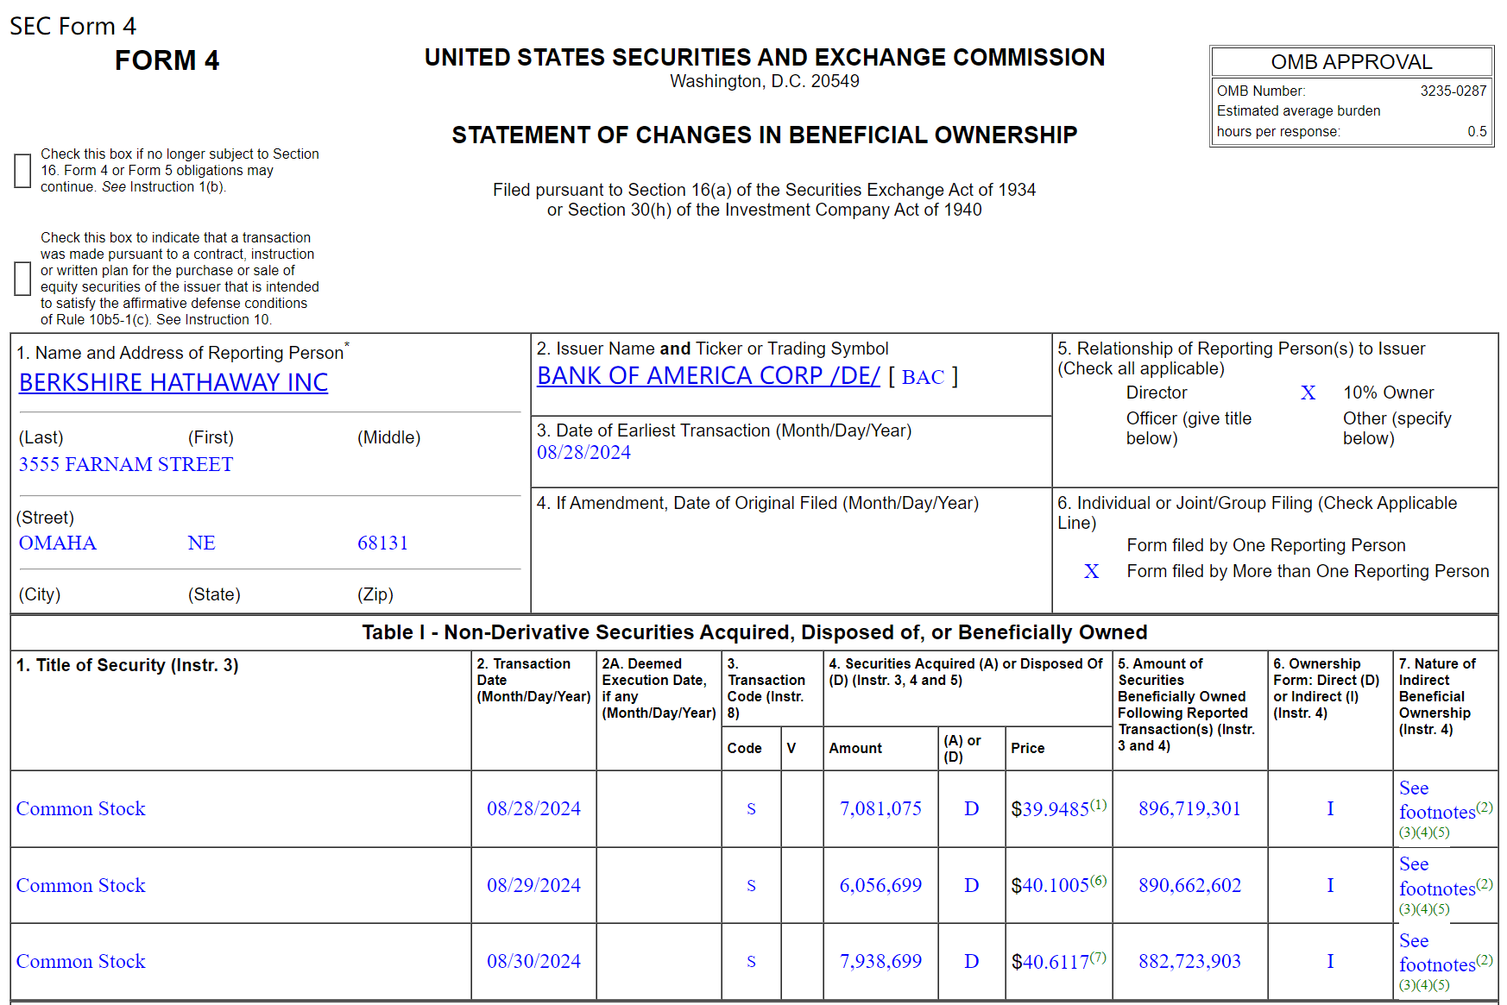The image size is (1507, 1005).
Task: Click footnote (6) beside price $40.1005
Action: point(1098,881)
